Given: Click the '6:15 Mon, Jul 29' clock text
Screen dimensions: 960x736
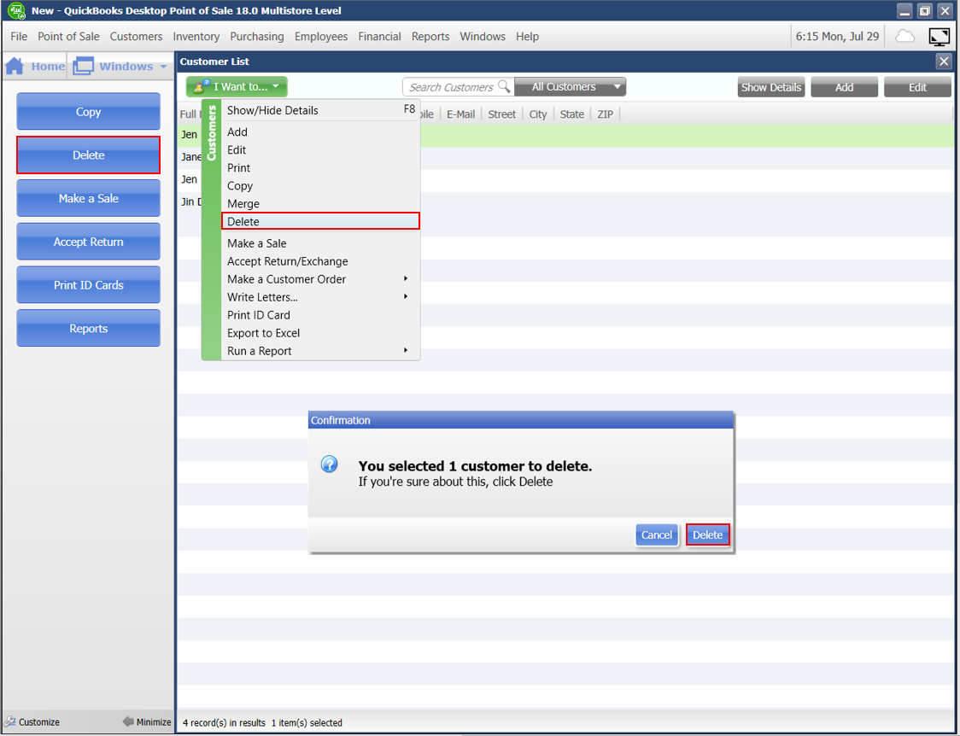Looking at the screenshot, I should (837, 37).
